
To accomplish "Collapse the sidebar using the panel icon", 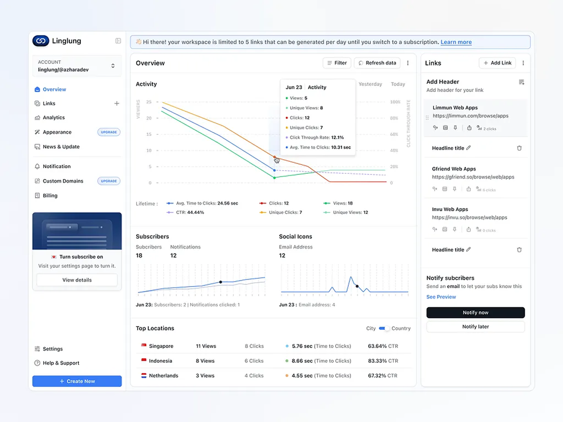I will pyautogui.click(x=118, y=41).
